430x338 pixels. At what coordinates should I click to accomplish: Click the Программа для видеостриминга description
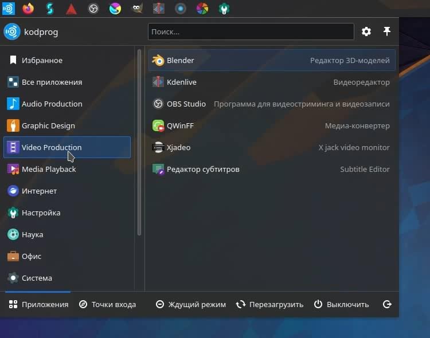(302, 104)
